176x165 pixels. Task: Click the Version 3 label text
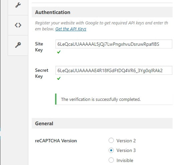pyautogui.click(x=126, y=150)
